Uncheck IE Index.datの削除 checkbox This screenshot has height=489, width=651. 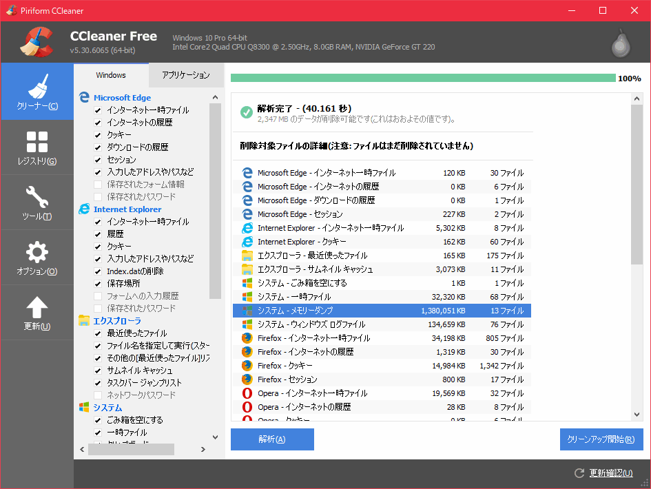[98, 271]
